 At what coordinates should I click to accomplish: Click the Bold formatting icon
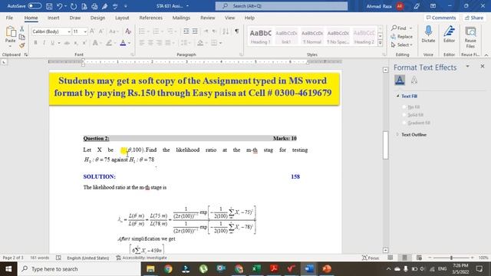(35, 43)
